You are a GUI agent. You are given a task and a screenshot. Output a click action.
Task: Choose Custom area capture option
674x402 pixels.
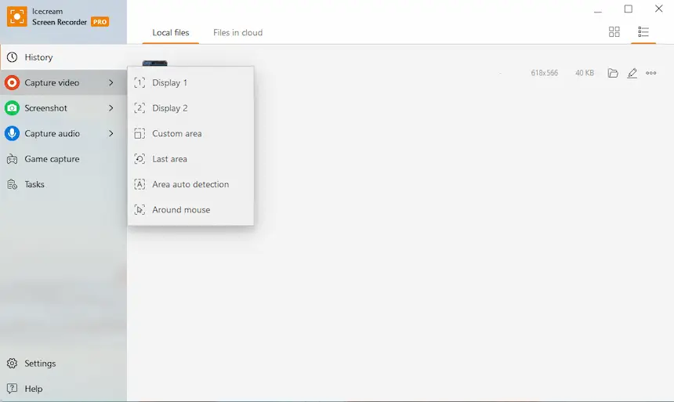(191, 133)
